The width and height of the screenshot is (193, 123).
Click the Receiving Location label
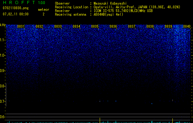click(x=71, y=7)
